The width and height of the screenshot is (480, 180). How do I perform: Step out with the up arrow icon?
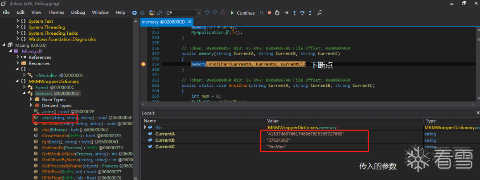(x=310, y=13)
